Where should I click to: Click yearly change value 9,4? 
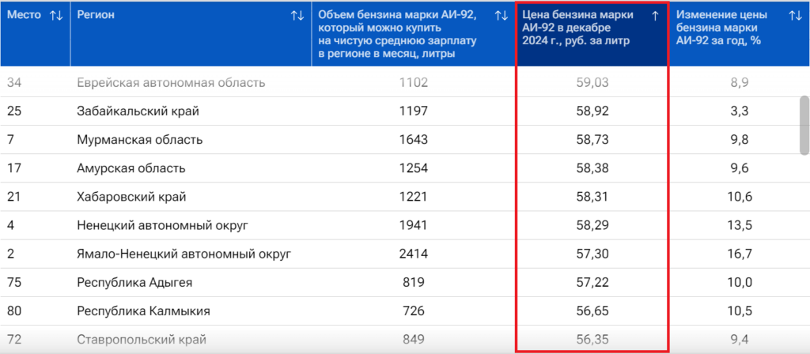(x=740, y=340)
